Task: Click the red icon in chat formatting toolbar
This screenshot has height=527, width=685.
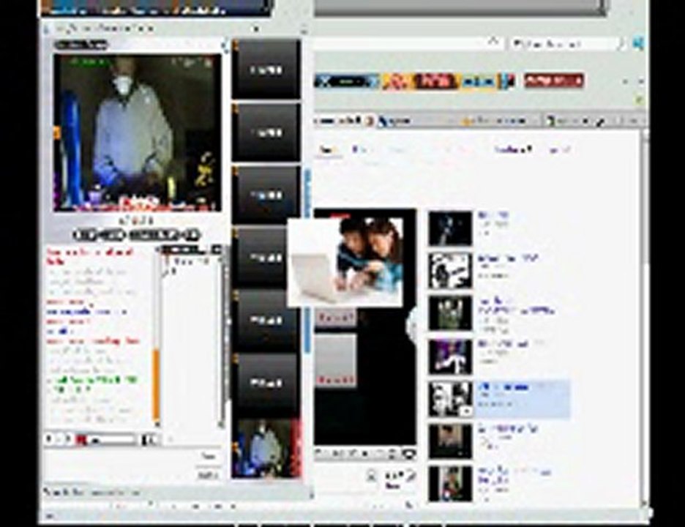Action: (x=81, y=440)
